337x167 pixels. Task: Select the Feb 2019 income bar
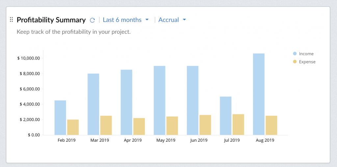[x=60, y=118]
